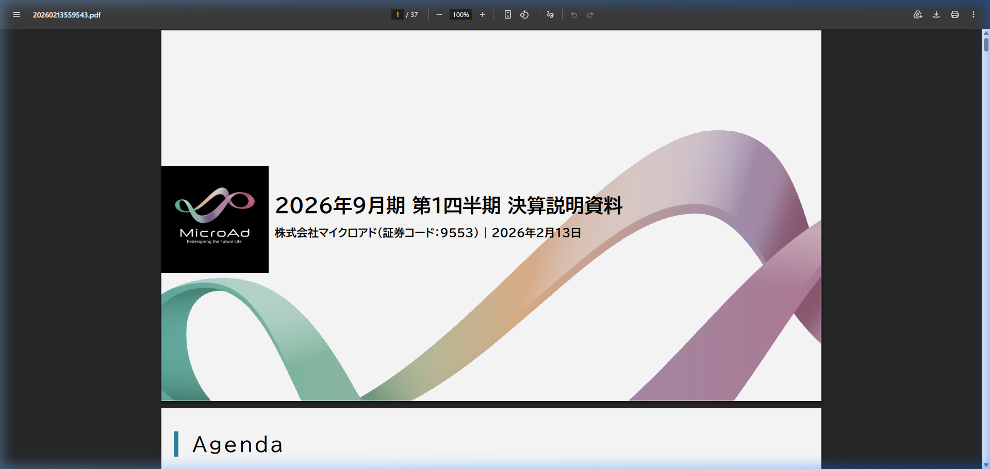The image size is (990, 469).
Task: Enable the draw annotation tool
Action: pyautogui.click(x=550, y=14)
